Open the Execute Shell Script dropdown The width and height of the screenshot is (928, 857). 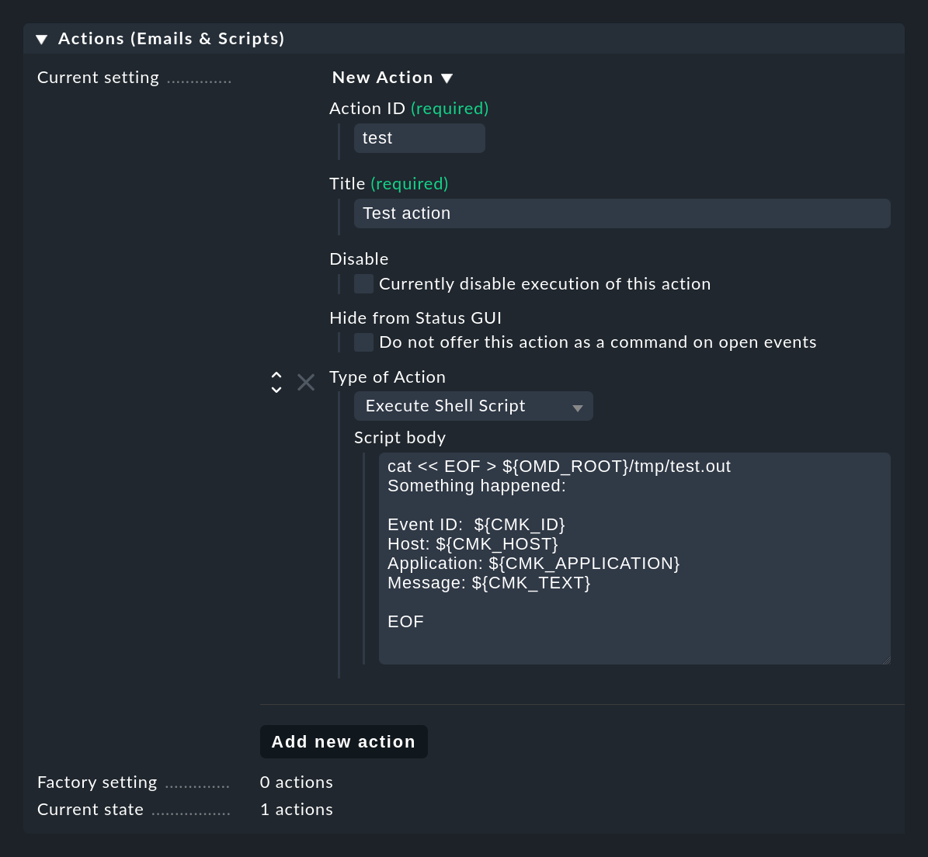point(473,406)
